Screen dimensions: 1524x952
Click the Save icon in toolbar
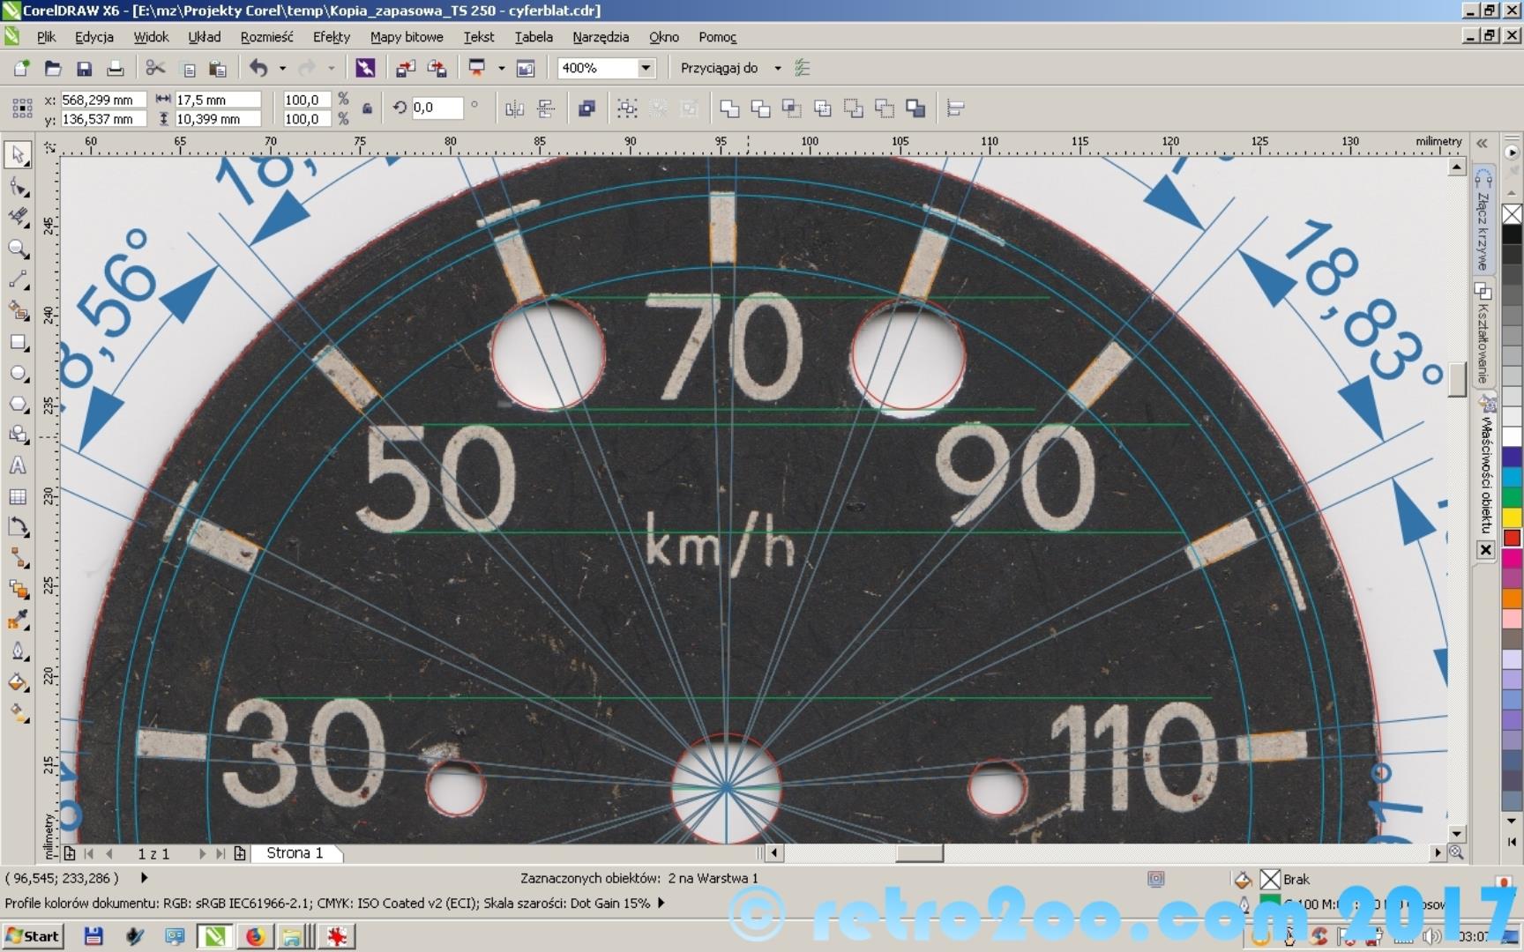(85, 69)
